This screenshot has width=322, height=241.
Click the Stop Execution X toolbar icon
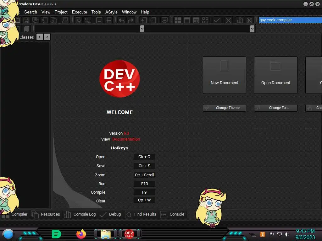(228, 20)
